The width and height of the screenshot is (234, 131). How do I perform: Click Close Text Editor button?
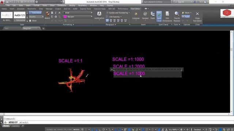[x=197, y=16]
